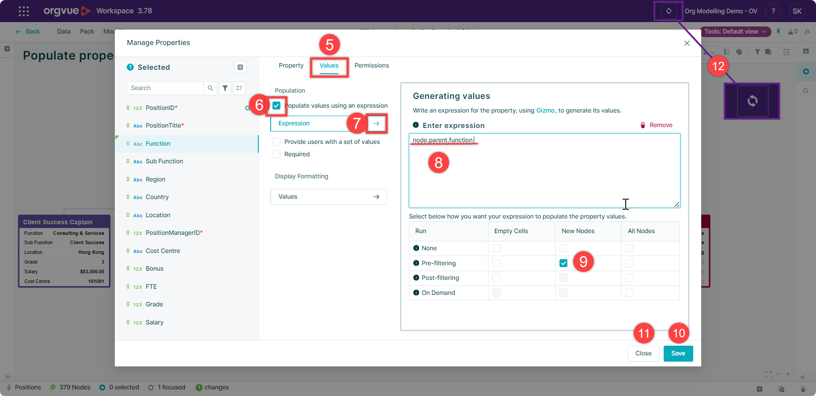Click the property list filter icon
The width and height of the screenshot is (816, 396).
click(225, 88)
